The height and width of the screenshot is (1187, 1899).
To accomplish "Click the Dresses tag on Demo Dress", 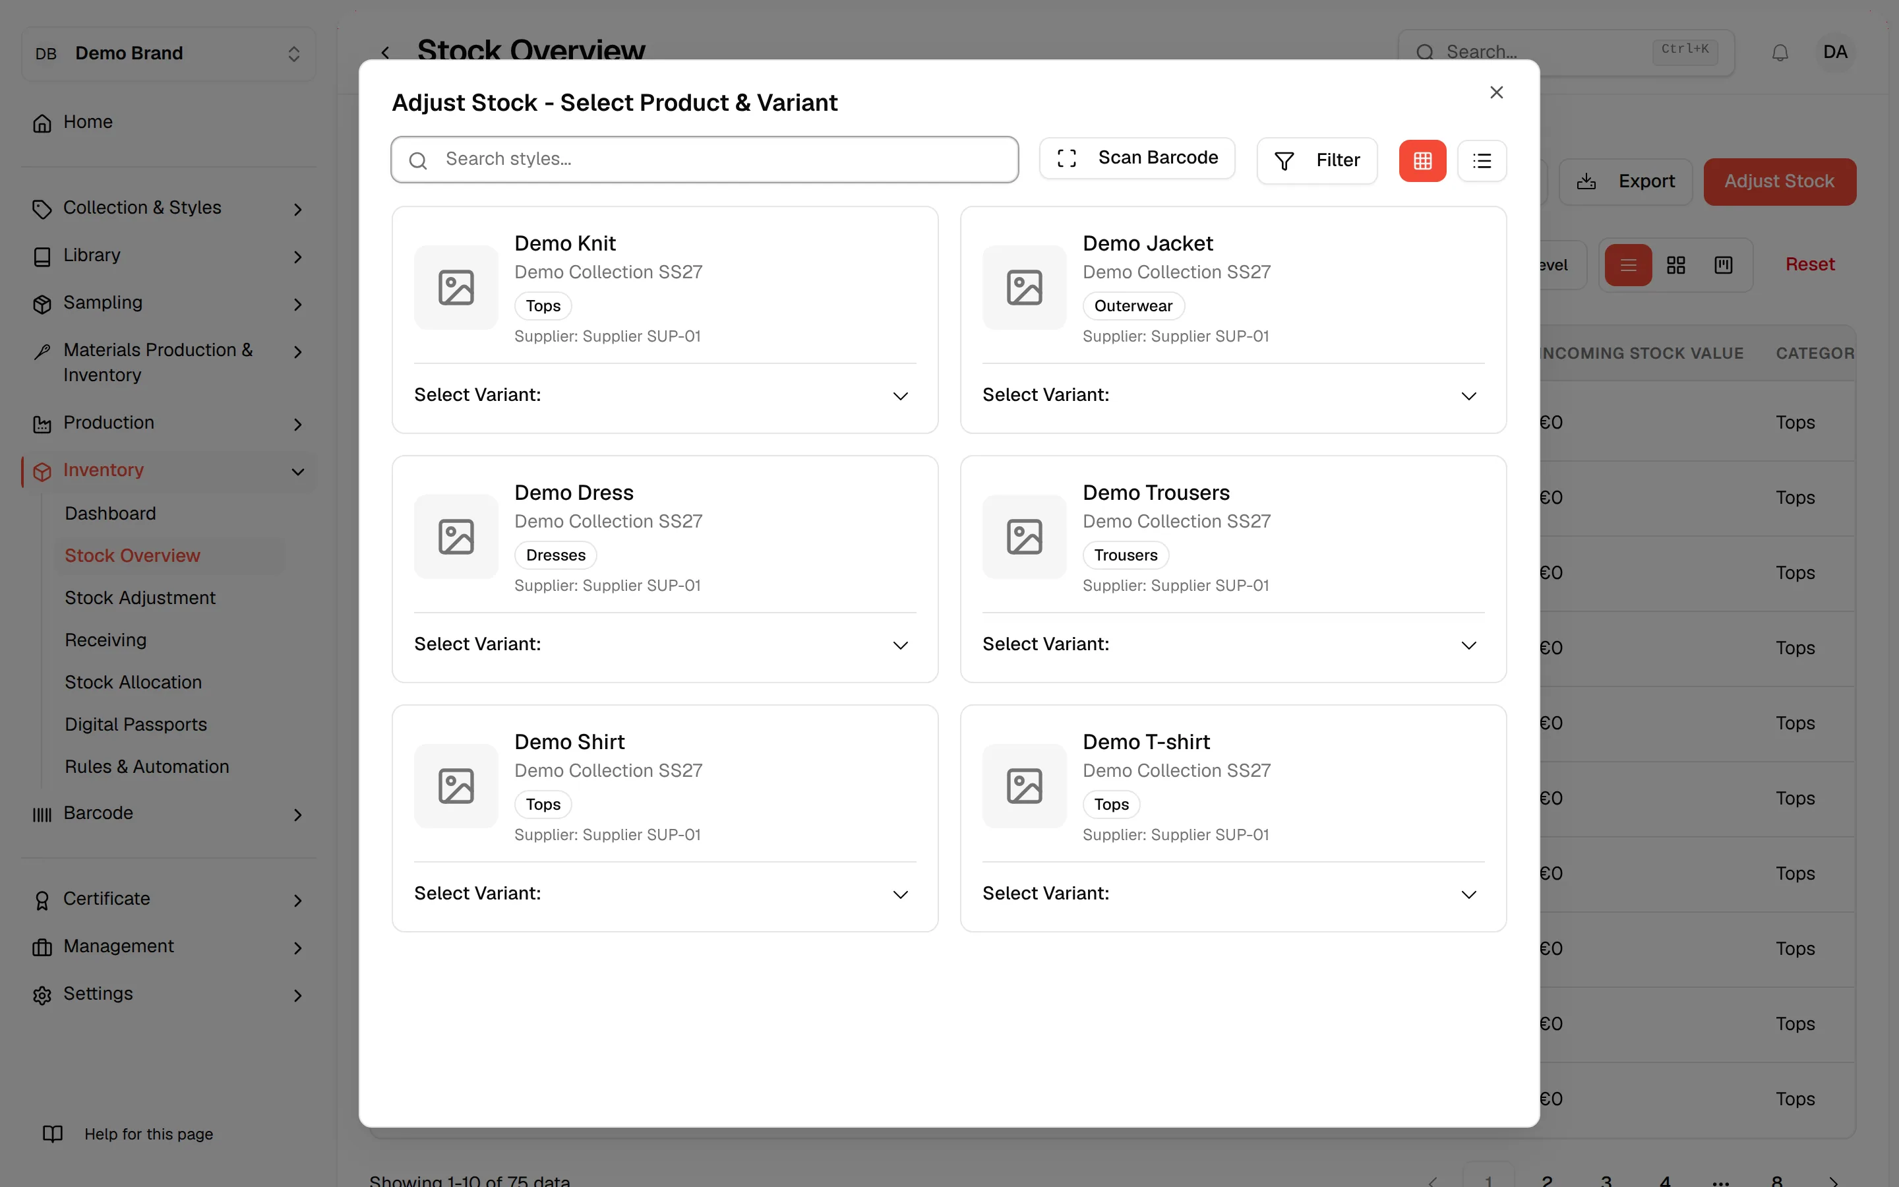I will (x=556, y=555).
